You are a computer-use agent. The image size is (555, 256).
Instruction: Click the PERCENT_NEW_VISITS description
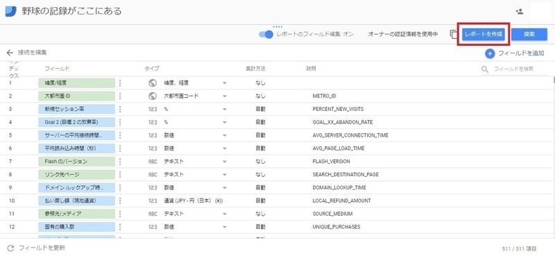[338, 109]
